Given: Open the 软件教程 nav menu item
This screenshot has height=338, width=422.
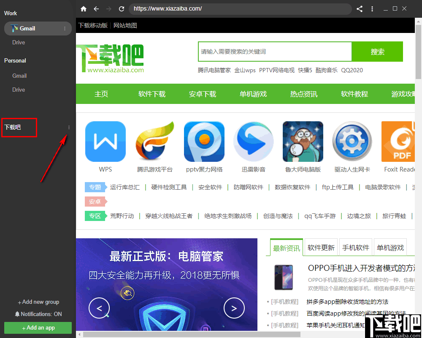Looking at the screenshot, I should [x=354, y=94].
